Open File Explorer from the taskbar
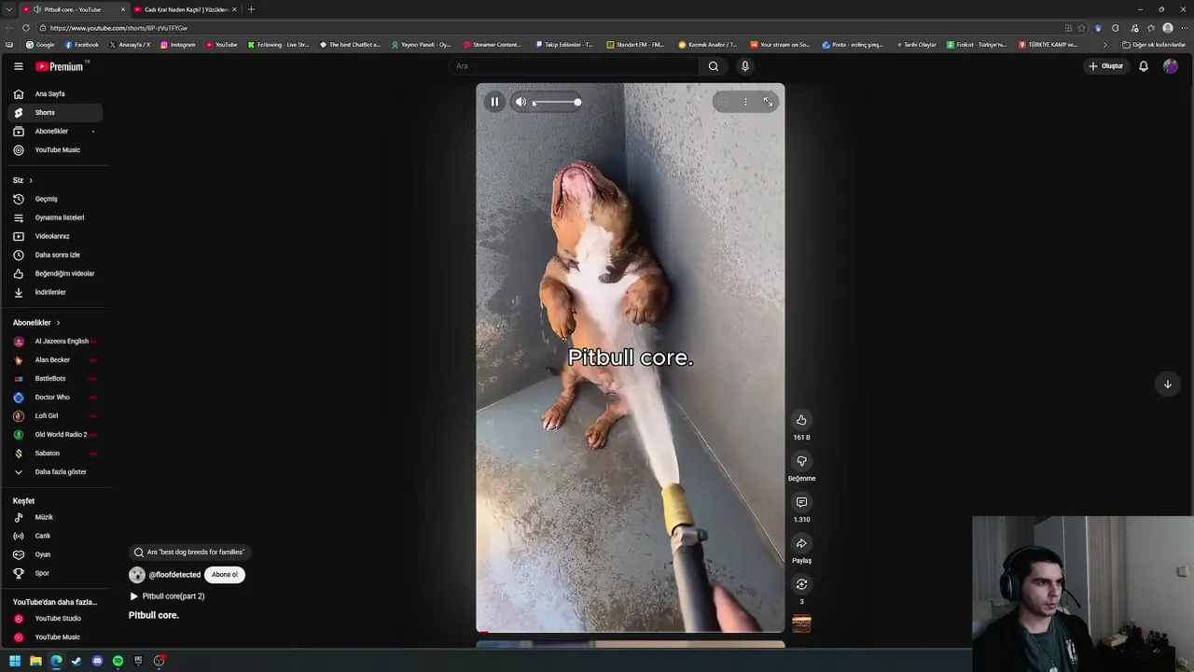Screen dimensions: 1194x672 (35, 661)
